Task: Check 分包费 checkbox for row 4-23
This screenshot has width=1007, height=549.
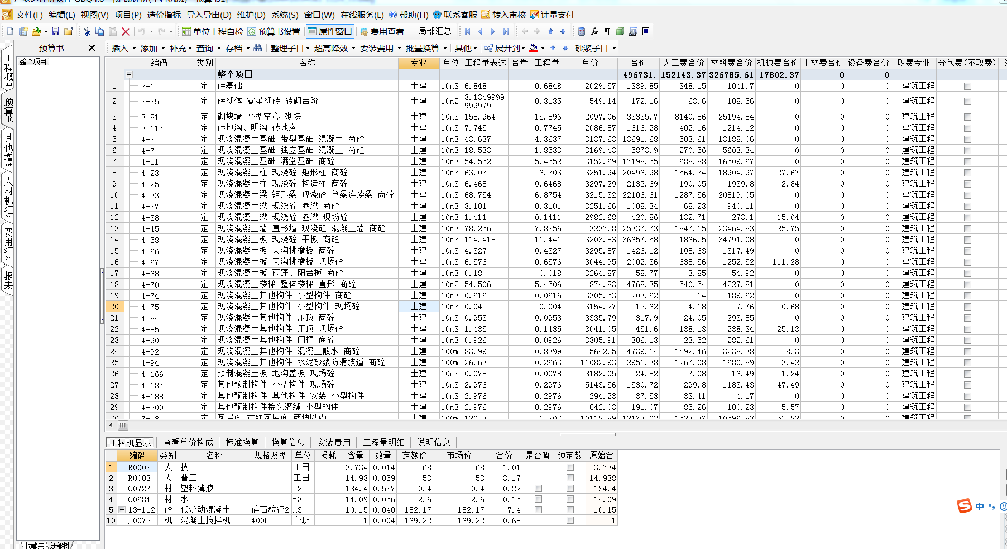Action: (967, 173)
